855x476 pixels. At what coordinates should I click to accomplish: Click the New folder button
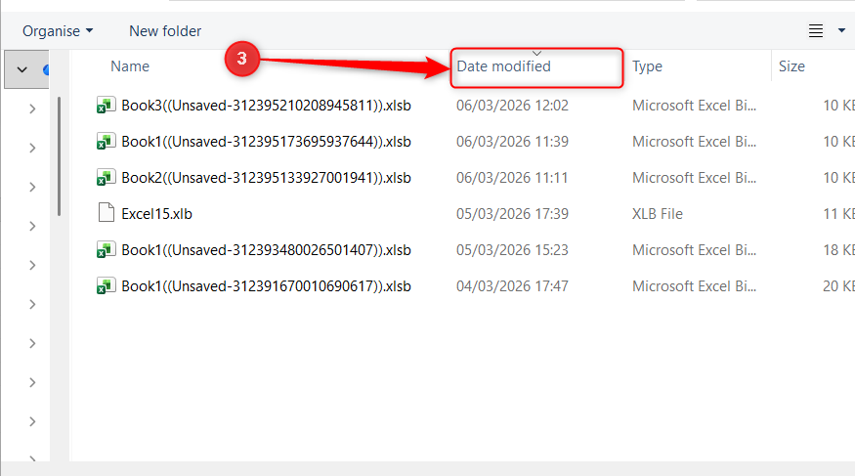point(165,31)
